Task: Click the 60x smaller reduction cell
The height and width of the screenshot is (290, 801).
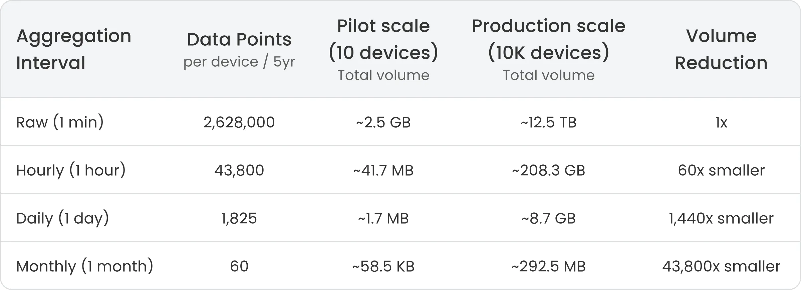Action: coord(721,170)
